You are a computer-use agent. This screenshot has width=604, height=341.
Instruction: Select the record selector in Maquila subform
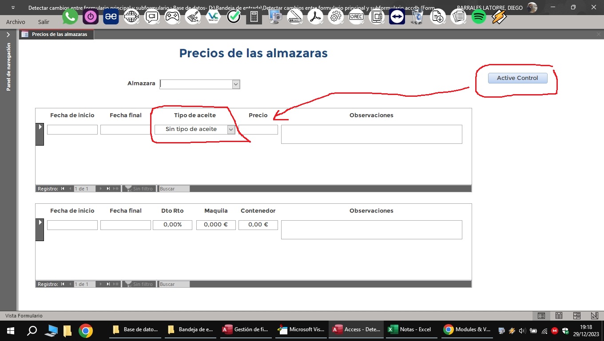[x=40, y=230]
